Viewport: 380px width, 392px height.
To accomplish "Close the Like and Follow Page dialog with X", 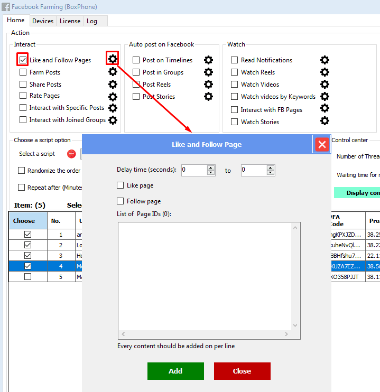I will tap(322, 144).
